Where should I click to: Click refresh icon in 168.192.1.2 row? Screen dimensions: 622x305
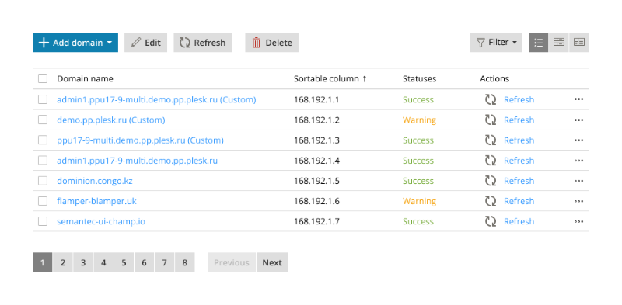(x=491, y=120)
